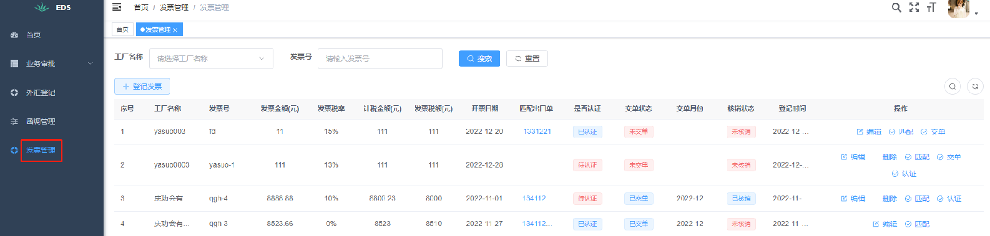Viewport: 990px width, 236px height.
Task: Select 交单月份 cell in qgh-4 row
Action: [x=690, y=199]
